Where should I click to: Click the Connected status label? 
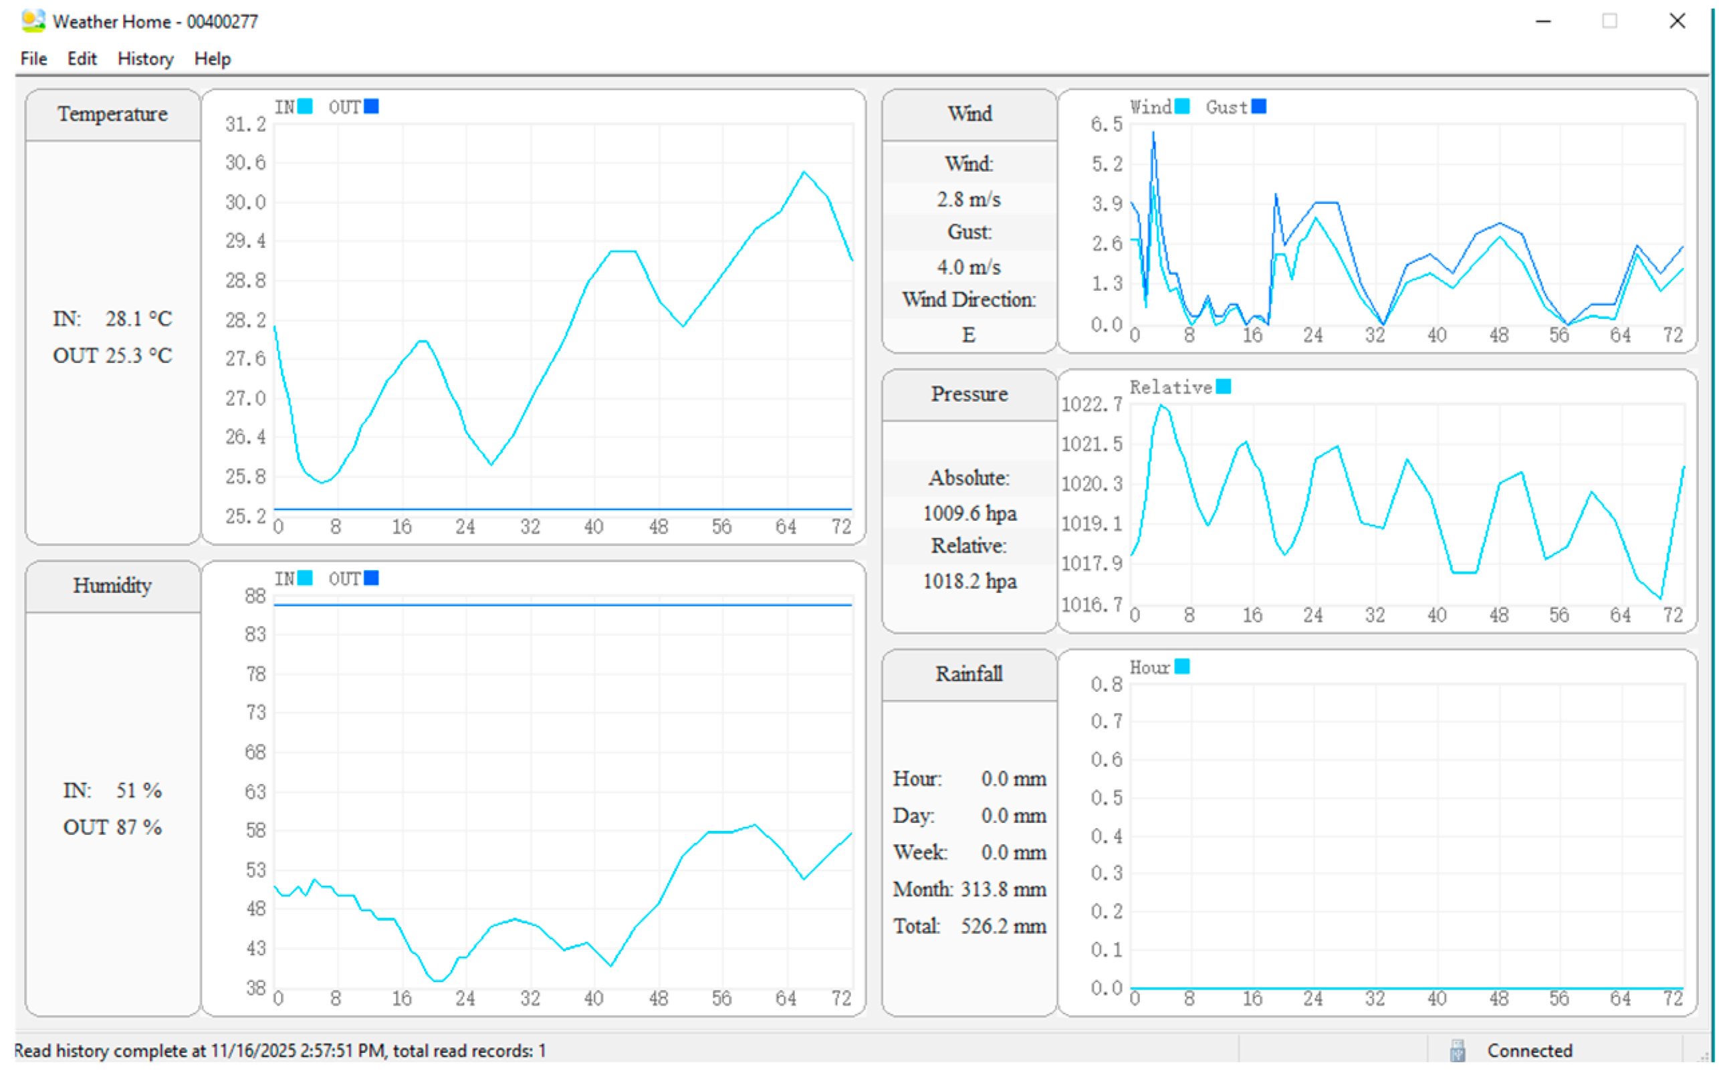click(1529, 1050)
